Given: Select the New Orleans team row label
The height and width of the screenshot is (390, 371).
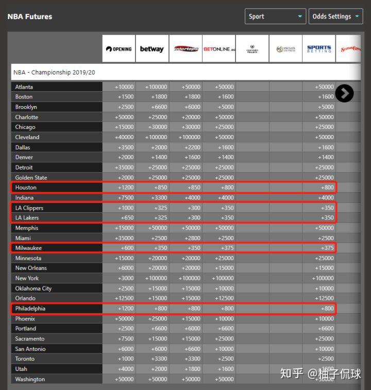Looking at the screenshot, I should pyautogui.click(x=57, y=268).
